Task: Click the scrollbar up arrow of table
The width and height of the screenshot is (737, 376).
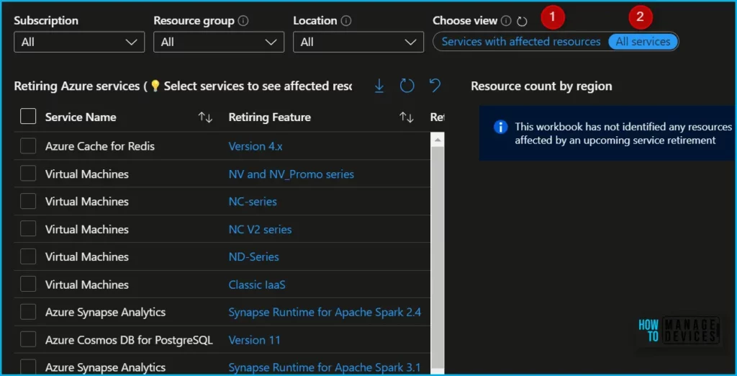Action: (437, 140)
